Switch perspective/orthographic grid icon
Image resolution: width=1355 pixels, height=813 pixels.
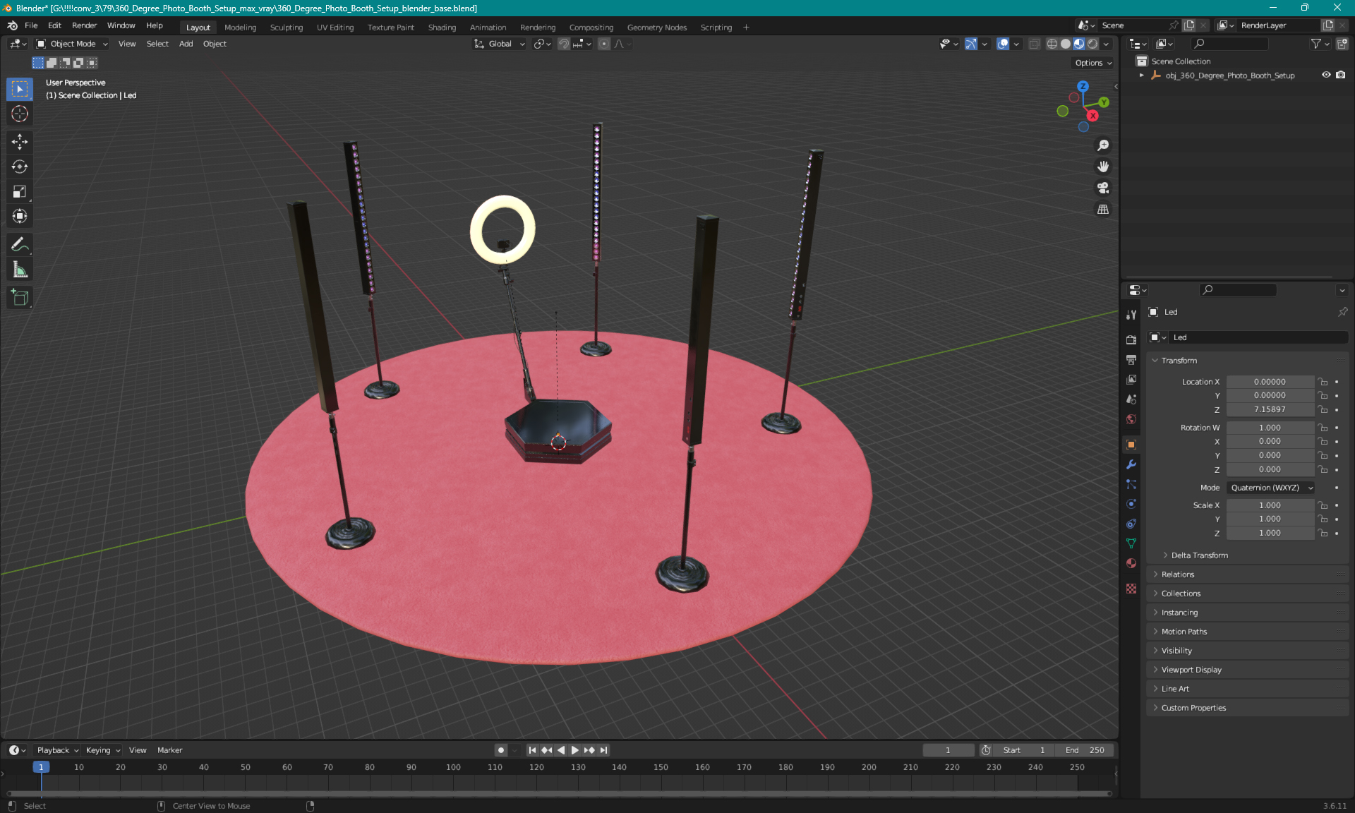click(x=1102, y=209)
